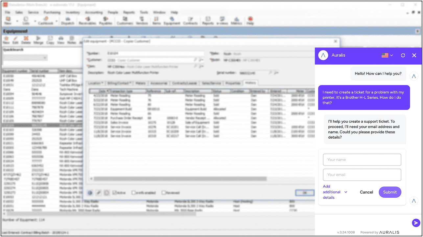Close the Auralis chat widget
Viewport: 423px width, 237px height.
pyautogui.click(x=414, y=55)
